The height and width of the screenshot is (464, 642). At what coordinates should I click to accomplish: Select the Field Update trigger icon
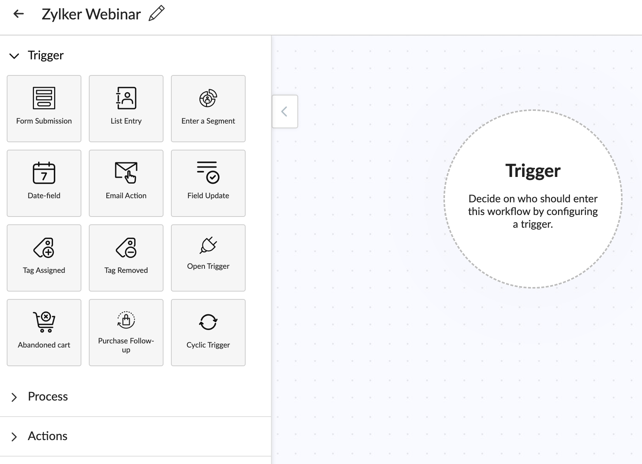208,172
